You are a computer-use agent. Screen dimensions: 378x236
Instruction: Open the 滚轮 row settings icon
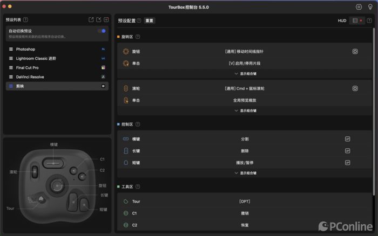355,88
